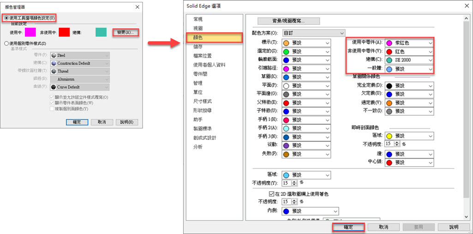Open the 內側 color dropdown
Image resolution: width=473 pixels, height=234 pixels.
click(x=311, y=211)
